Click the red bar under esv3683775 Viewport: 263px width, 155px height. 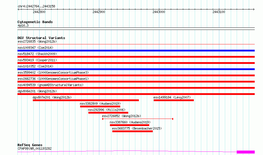pyautogui.click(x=132, y=131)
